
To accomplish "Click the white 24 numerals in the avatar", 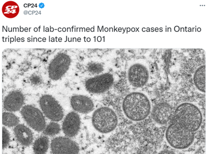I will click(x=10, y=12).
